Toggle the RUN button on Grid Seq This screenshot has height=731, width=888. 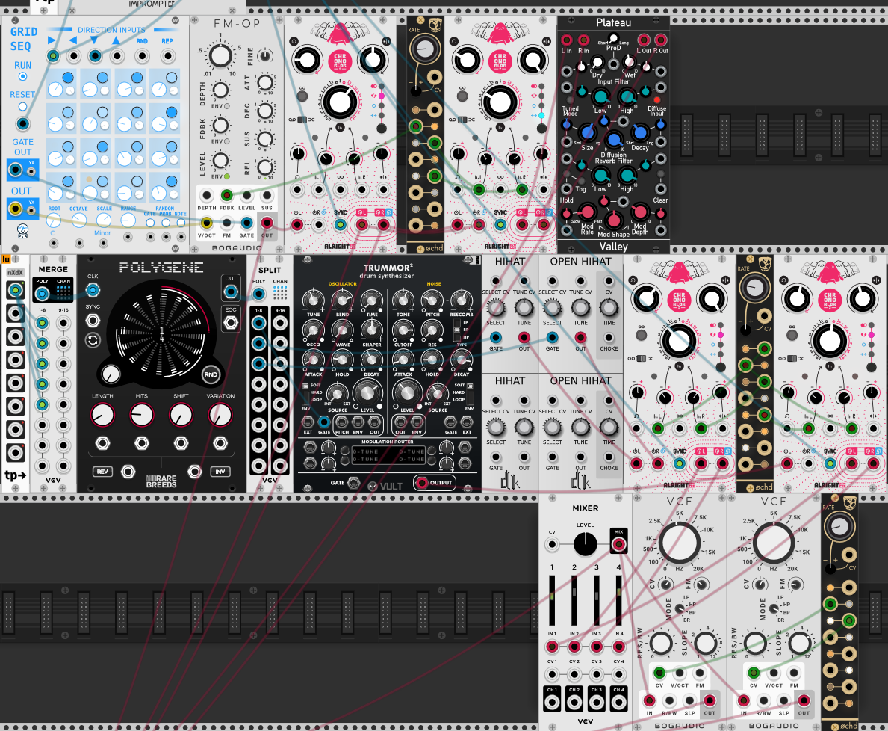tap(22, 76)
